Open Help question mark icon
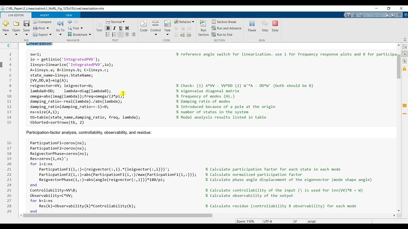This screenshot has width=408, height=229. tap(393, 15)
